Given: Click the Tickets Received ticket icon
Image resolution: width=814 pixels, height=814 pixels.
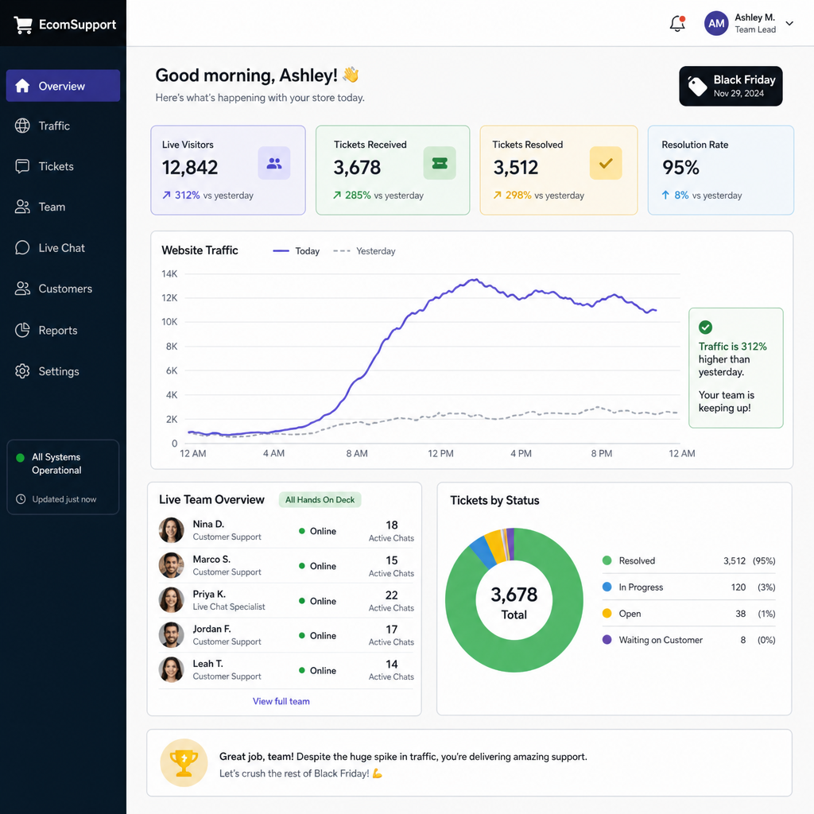Looking at the screenshot, I should coord(439,164).
